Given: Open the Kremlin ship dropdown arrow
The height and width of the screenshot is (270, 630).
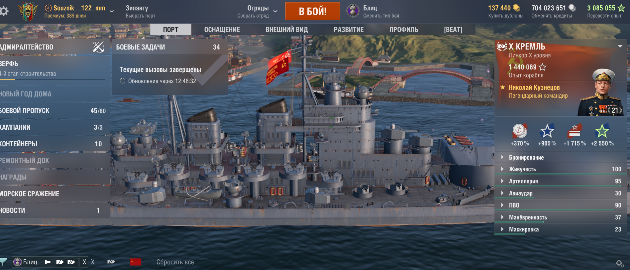Looking at the screenshot, I should [x=620, y=47].
